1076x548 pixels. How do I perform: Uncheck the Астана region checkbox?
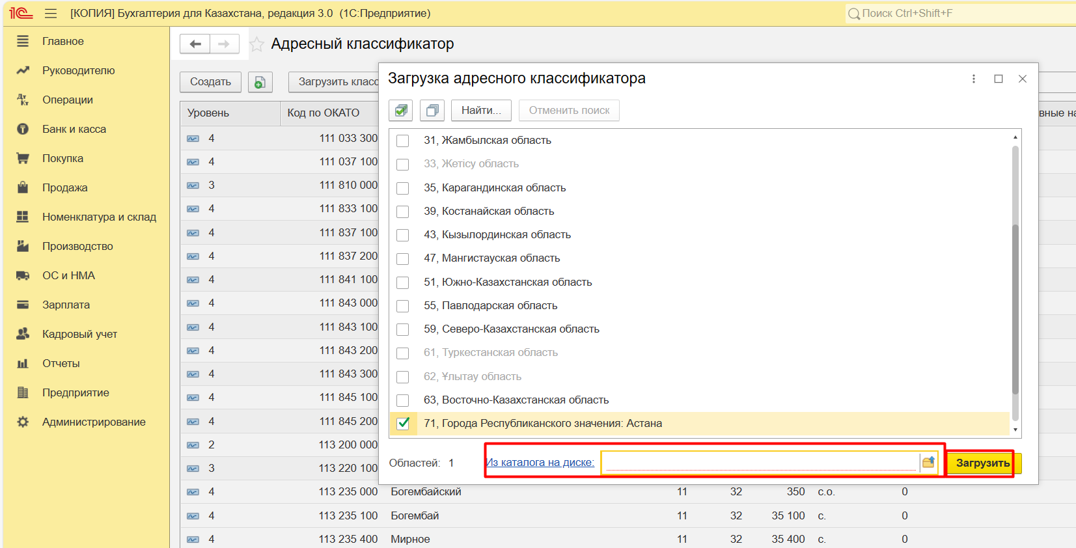tap(403, 424)
